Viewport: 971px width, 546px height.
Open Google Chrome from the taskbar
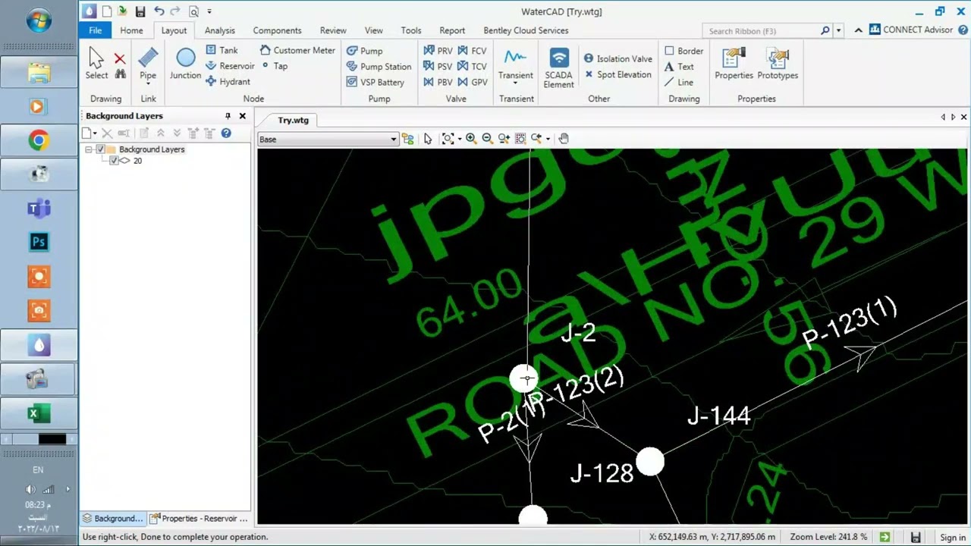[39, 140]
